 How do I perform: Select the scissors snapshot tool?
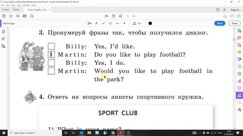[x=107, y=16]
